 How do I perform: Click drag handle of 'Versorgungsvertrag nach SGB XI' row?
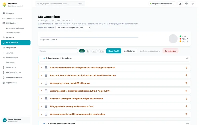click(x=46, y=83)
